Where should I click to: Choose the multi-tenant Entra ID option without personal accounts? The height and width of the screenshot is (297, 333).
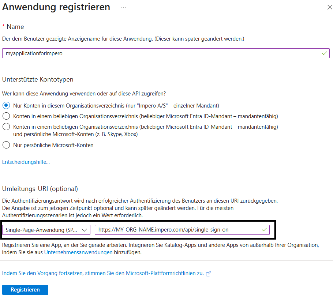(x=6, y=116)
